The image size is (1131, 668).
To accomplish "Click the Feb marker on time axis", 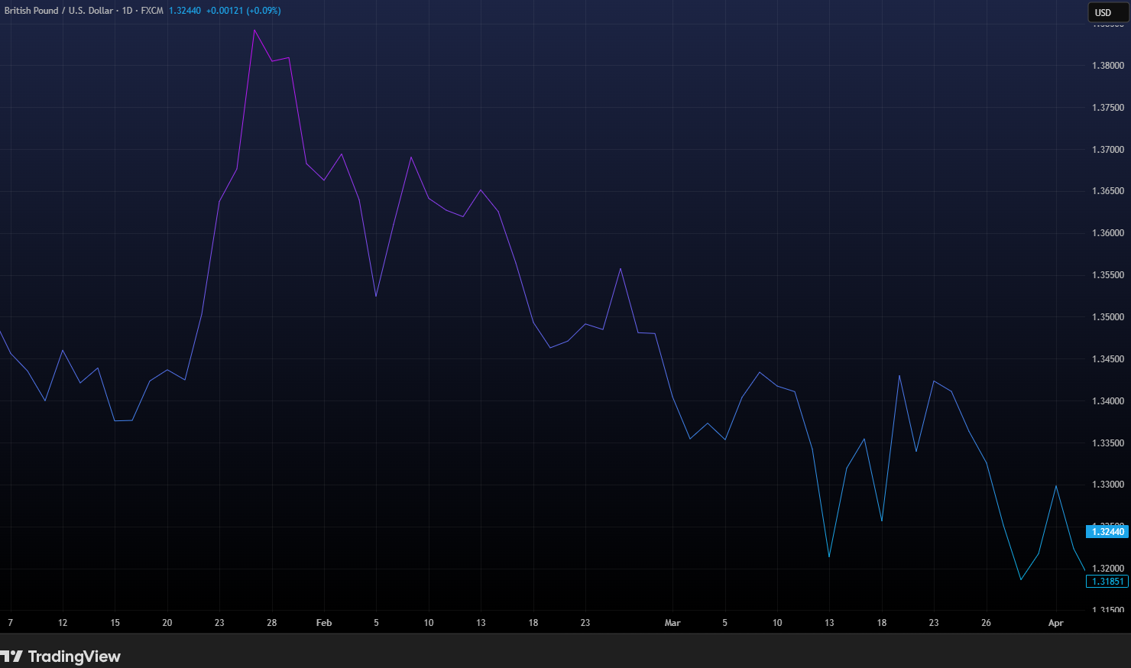I will (x=324, y=623).
